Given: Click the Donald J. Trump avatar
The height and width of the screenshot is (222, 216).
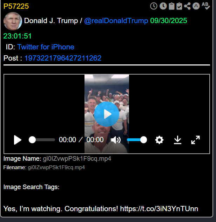Looking at the screenshot, I should 13,21.
